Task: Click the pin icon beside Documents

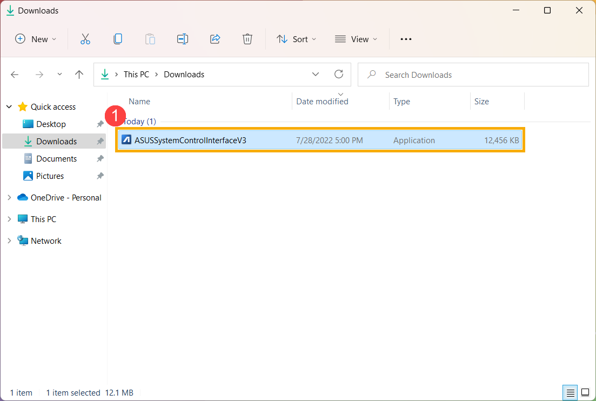Action: coord(100,158)
